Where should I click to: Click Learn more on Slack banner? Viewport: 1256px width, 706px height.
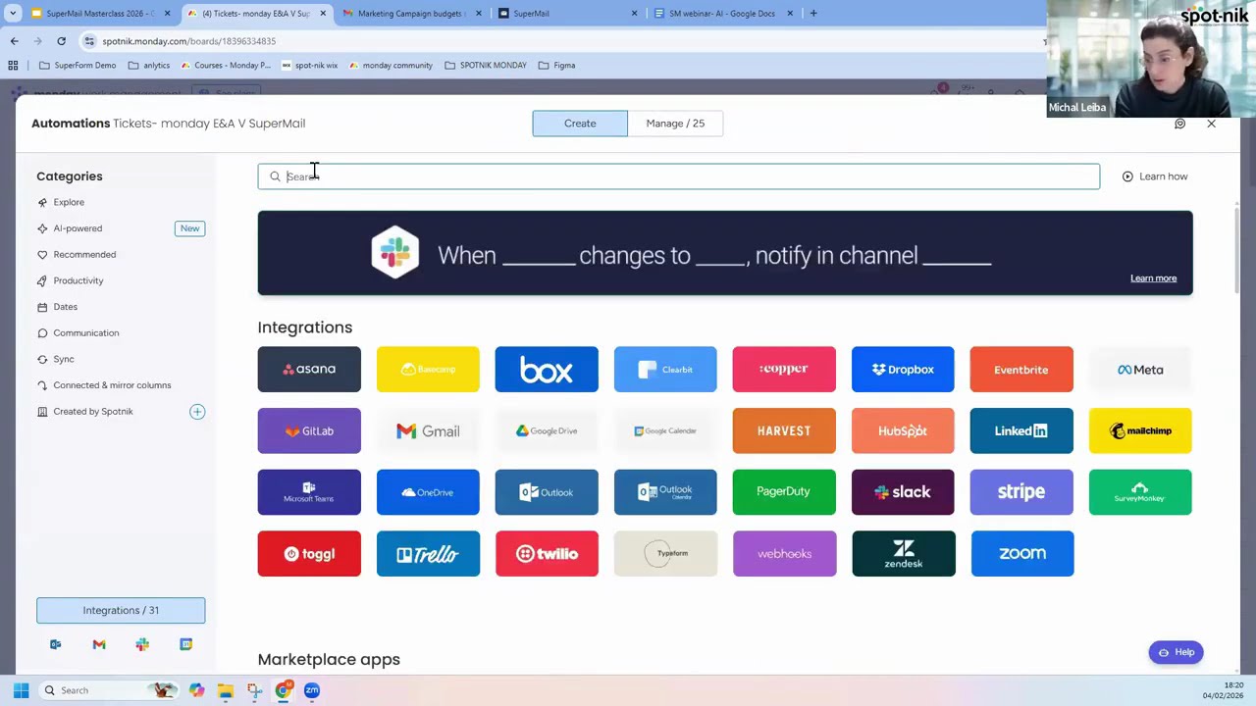[x=1153, y=278]
